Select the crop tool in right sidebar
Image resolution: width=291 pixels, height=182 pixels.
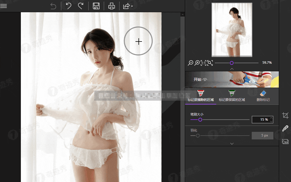pyautogui.click(x=285, y=116)
